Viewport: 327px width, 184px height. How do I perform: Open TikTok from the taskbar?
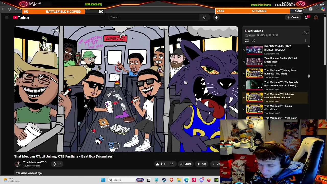[194, 180]
